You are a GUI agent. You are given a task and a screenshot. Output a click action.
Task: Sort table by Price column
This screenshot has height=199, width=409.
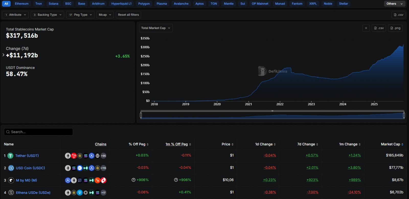point(228,144)
